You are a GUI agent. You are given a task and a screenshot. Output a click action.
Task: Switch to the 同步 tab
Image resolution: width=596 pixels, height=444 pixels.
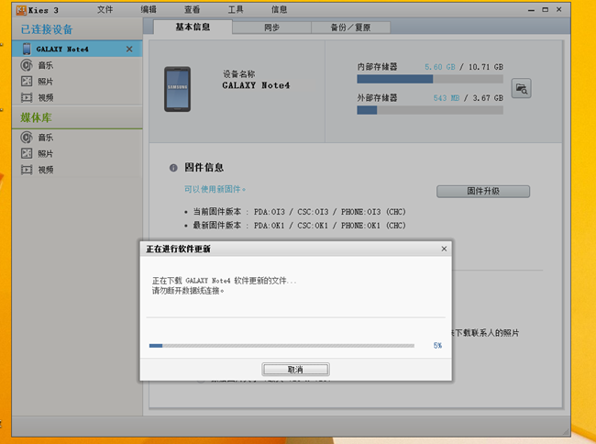[x=271, y=28]
